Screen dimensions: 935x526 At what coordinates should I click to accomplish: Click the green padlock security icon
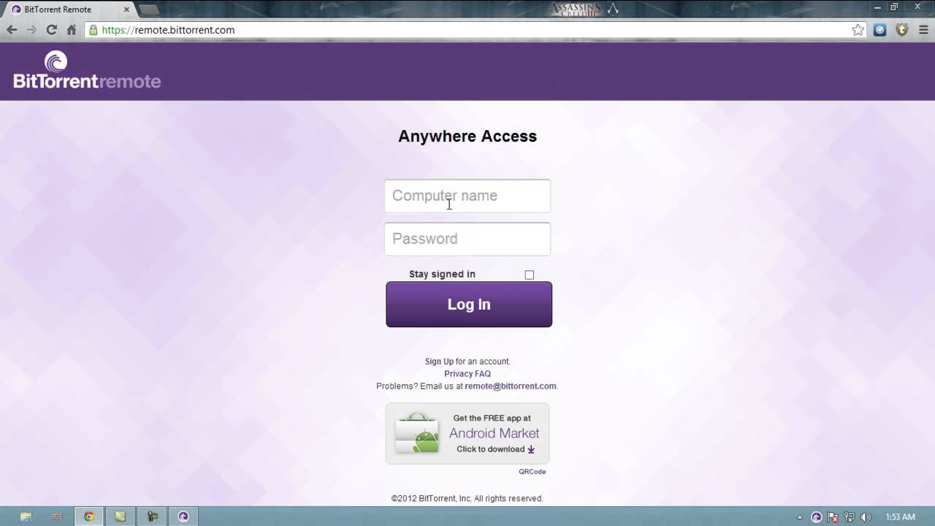pyautogui.click(x=93, y=30)
